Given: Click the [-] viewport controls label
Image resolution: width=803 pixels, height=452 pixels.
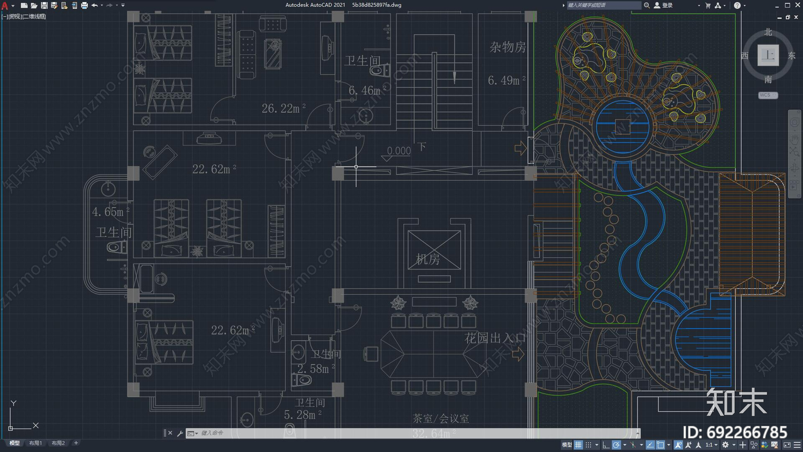Looking at the screenshot, I should (5, 17).
